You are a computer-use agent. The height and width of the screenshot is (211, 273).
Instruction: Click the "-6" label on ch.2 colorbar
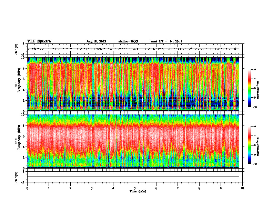coord(254,127)
